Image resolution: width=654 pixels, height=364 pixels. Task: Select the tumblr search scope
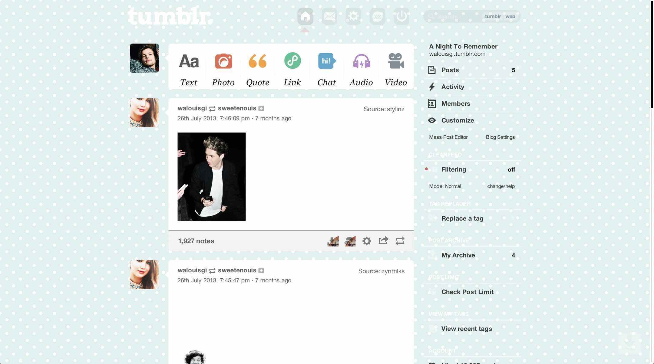493,16
